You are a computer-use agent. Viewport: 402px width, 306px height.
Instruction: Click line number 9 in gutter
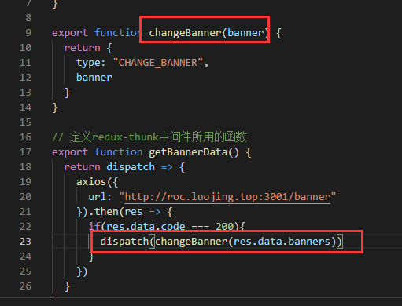click(28, 33)
